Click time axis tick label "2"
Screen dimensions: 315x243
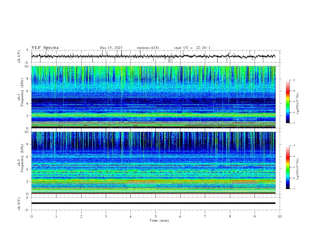pyautogui.click(x=81, y=216)
